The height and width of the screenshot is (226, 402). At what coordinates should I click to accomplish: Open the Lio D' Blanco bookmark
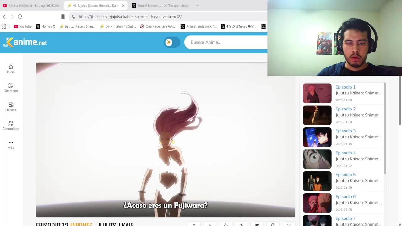tap(239, 26)
